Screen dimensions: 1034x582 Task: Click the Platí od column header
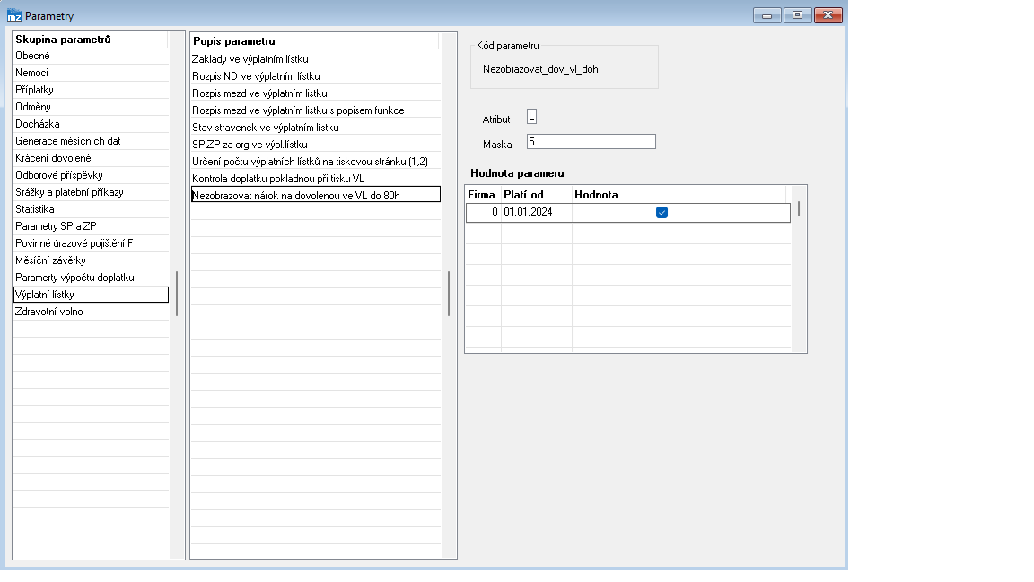point(537,195)
